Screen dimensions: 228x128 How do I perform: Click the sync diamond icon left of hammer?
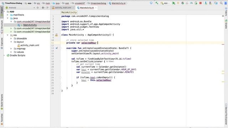[x=151, y=3]
